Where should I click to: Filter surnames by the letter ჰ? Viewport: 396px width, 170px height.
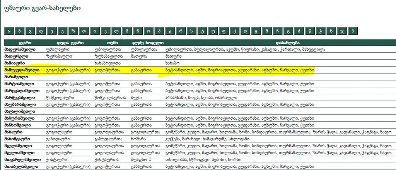click(353, 31)
